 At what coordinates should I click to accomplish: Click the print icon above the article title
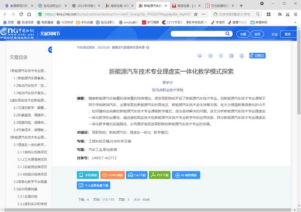[232, 56]
